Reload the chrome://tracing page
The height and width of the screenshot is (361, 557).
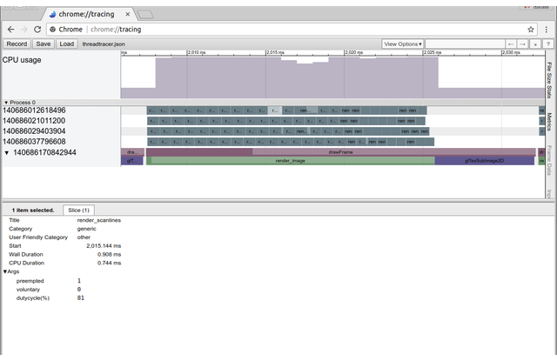tap(37, 30)
